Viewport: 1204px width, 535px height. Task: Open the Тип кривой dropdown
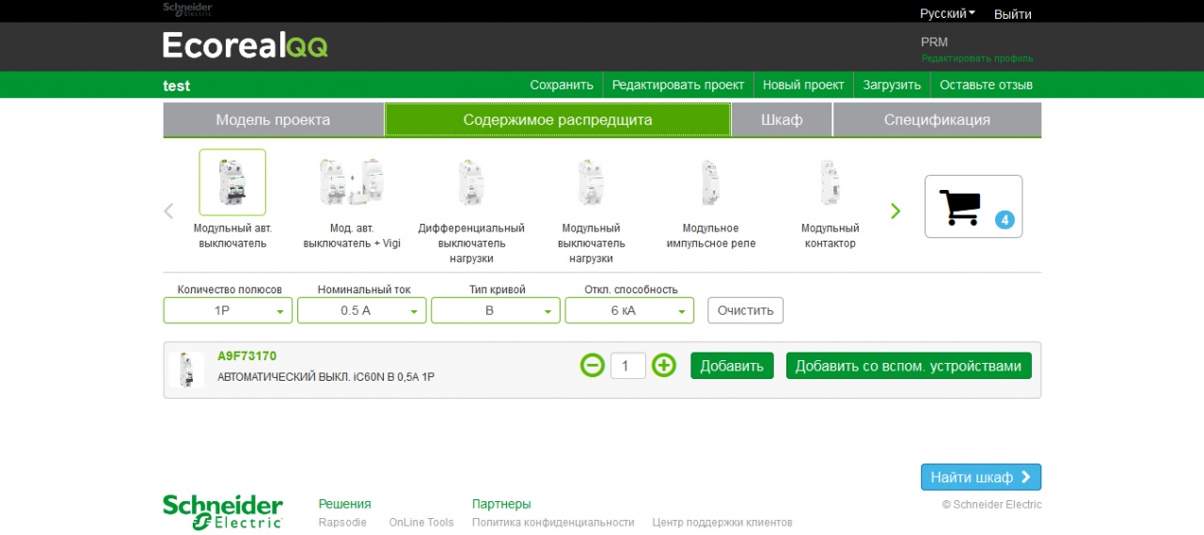(x=496, y=310)
